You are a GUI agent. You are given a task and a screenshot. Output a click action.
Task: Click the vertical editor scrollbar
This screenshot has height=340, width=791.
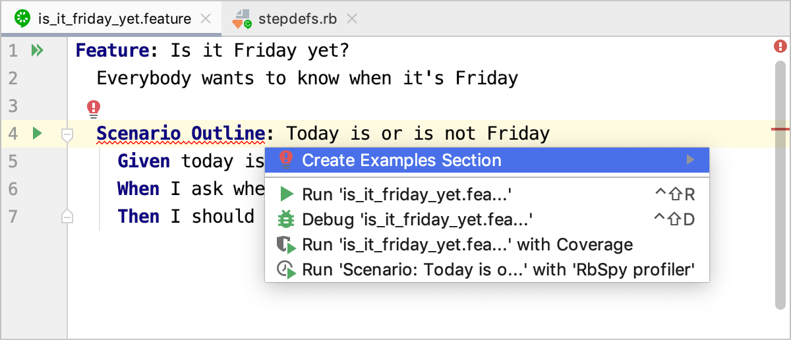coord(780,198)
